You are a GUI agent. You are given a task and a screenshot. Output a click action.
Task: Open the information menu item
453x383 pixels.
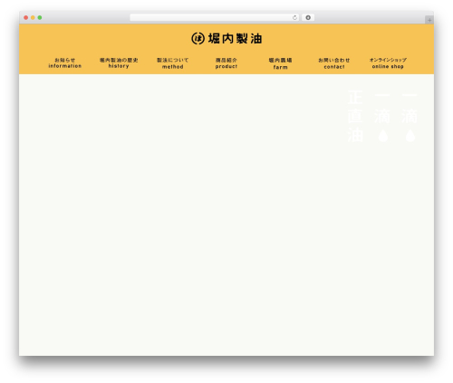click(x=65, y=63)
